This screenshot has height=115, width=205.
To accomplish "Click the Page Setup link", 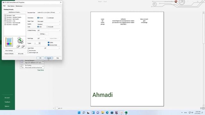I will [x=41, y=70].
